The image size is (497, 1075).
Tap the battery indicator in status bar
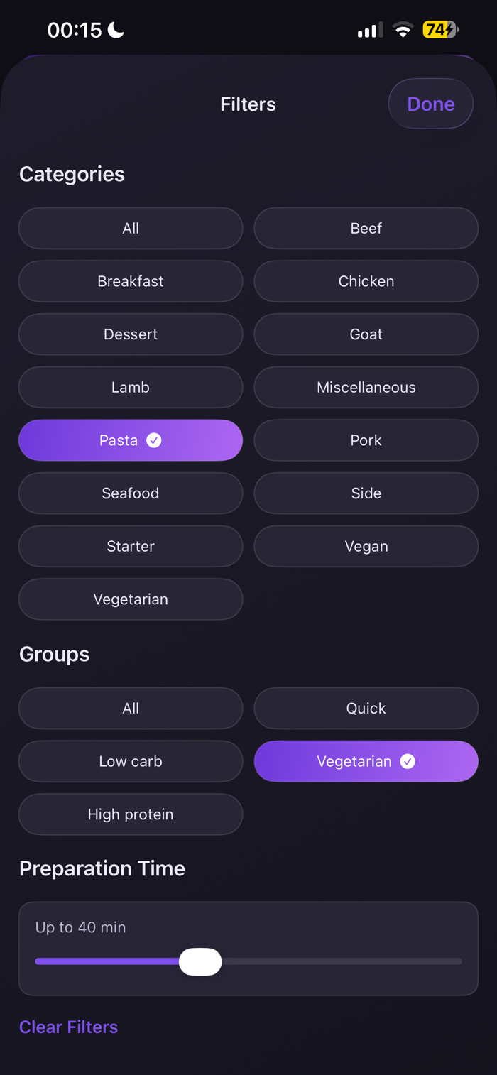pos(440,30)
